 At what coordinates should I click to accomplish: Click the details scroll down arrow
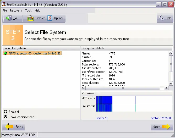[171, 83]
